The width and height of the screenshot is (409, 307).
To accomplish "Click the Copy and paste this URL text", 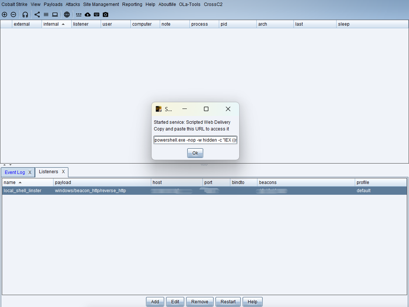I will pyautogui.click(x=191, y=129).
